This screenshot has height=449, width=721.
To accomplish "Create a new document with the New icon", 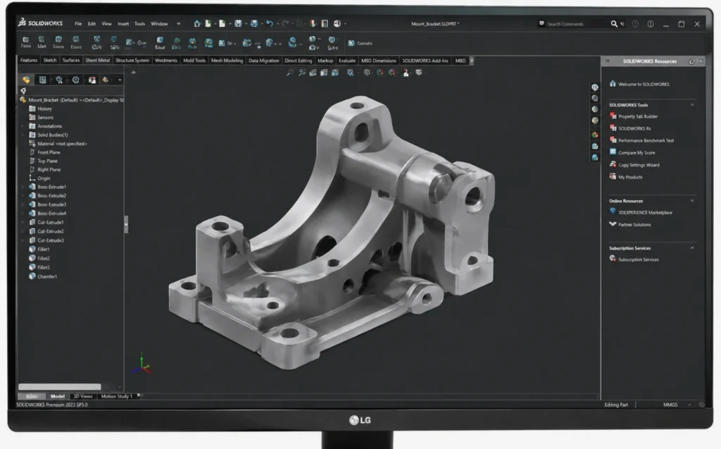I will 208,23.
